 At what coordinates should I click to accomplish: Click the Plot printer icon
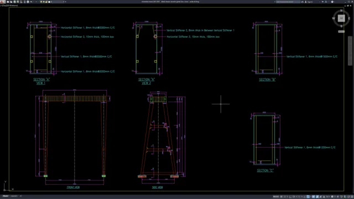tap(28, 2)
